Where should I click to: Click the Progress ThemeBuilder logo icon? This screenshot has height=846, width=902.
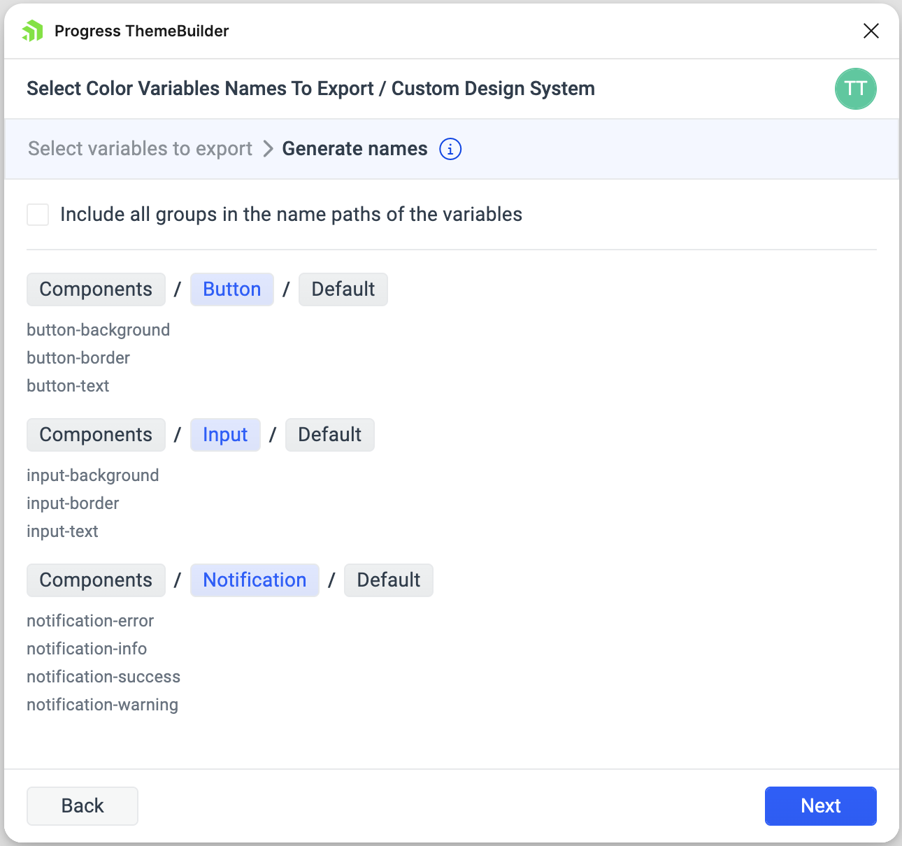point(33,31)
